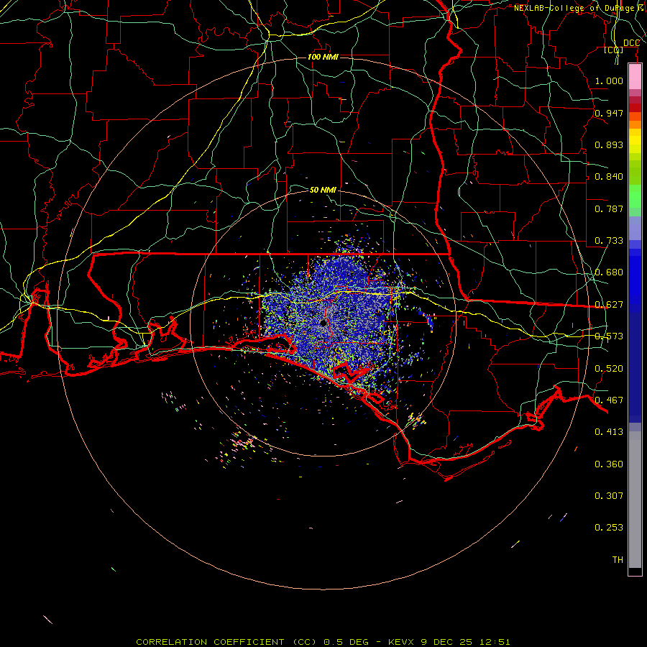Click the 0.733 color scale value
This screenshot has width=647, height=647.
pyautogui.click(x=609, y=241)
